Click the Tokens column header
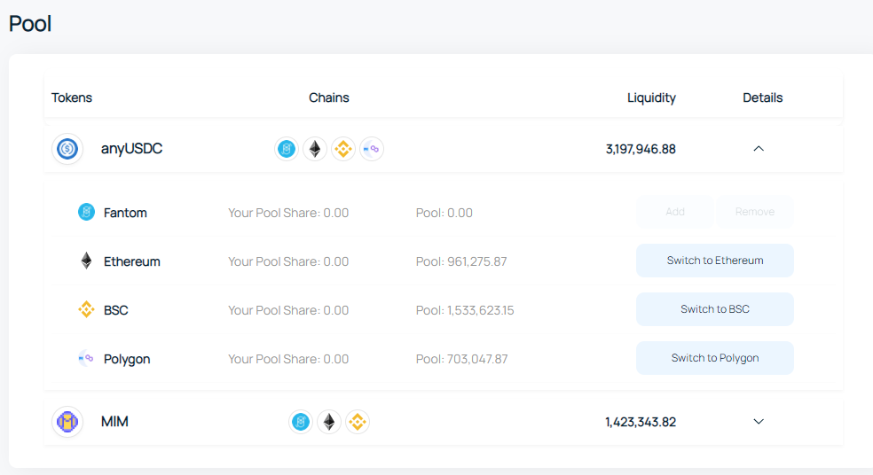The height and width of the screenshot is (475, 873). (x=72, y=97)
